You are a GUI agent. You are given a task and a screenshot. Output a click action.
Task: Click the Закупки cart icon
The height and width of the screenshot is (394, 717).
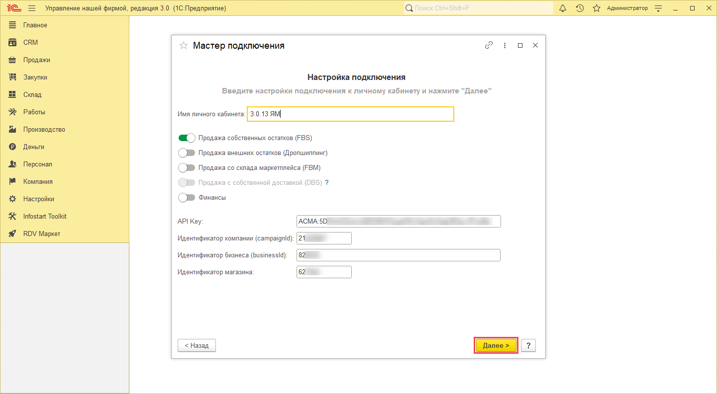point(13,77)
